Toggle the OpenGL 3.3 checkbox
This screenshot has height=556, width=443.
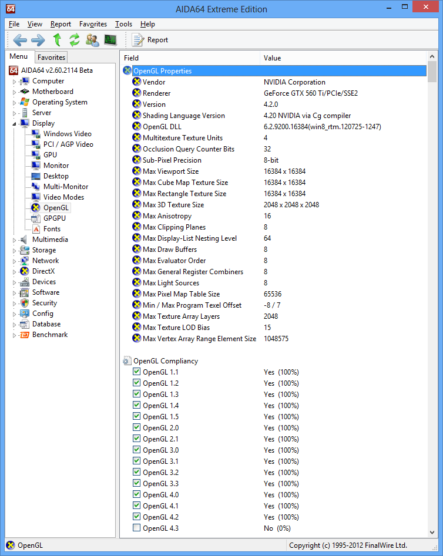136,483
